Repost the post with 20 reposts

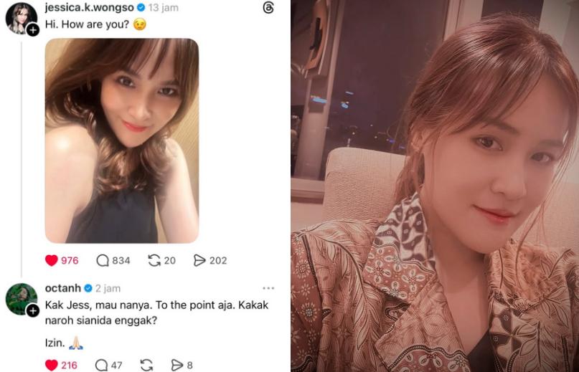(154, 260)
